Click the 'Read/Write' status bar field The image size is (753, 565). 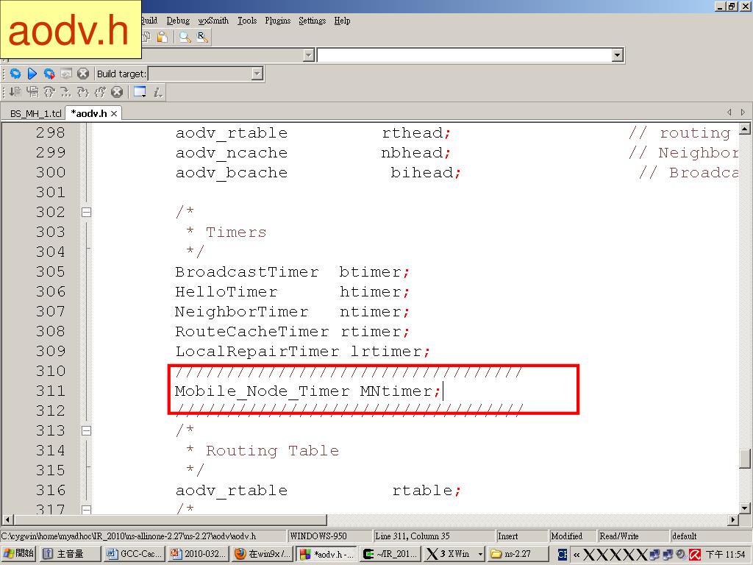coord(633,536)
